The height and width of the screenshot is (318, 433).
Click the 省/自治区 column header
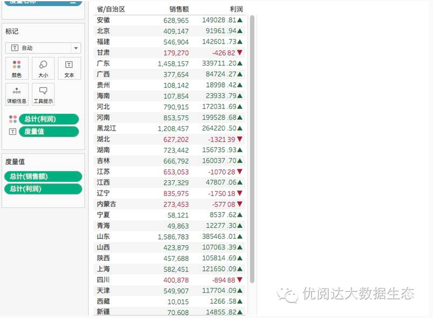(x=111, y=9)
